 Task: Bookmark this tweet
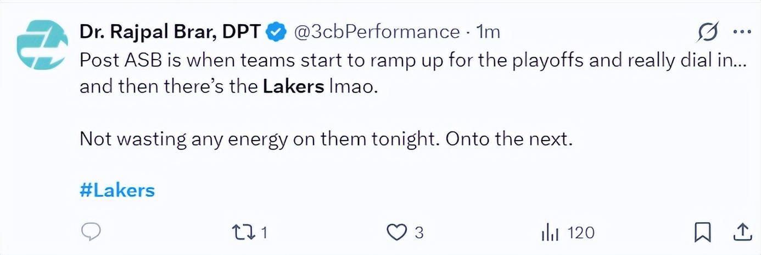pyautogui.click(x=702, y=233)
